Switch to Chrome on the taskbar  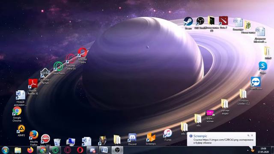pos(43,150)
